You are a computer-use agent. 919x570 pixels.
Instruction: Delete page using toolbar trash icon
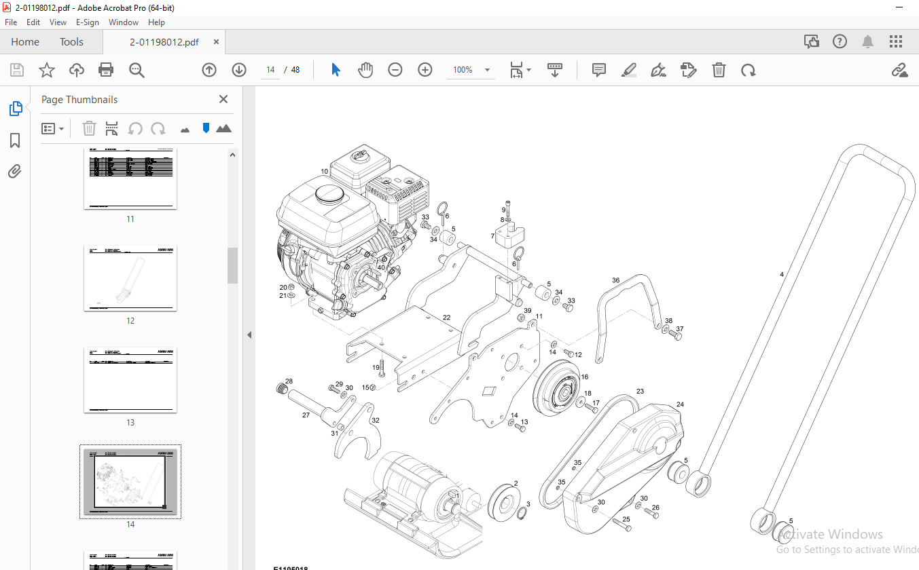click(719, 70)
